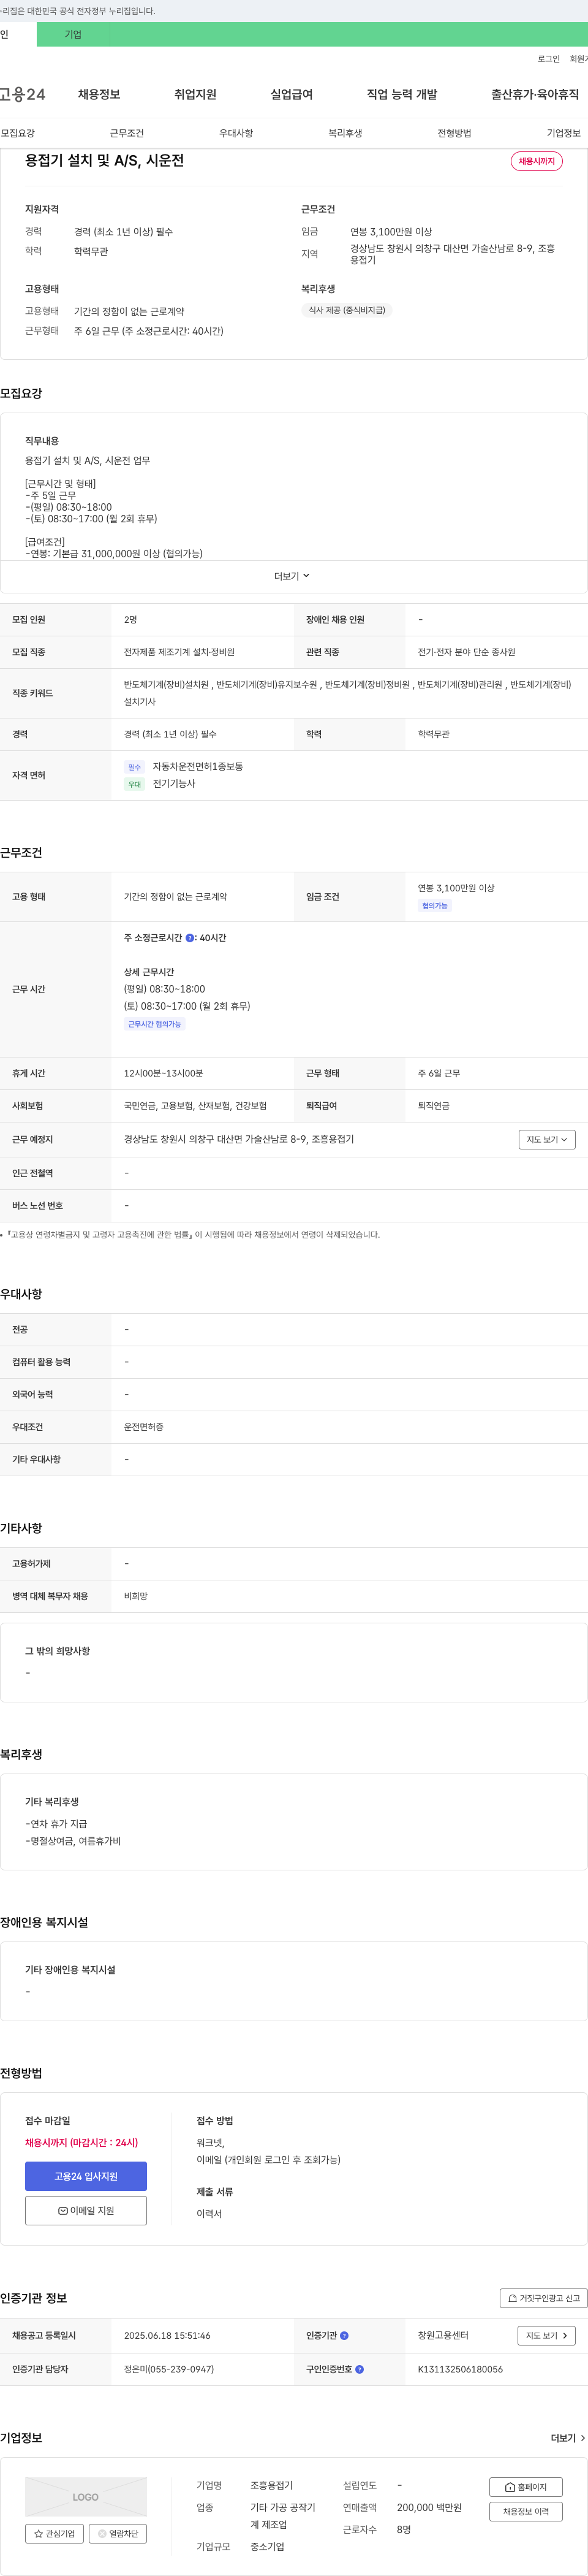This screenshot has height=2576, width=588.
Task: Select the certification number K131132506180056
Action: [460, 2369]
